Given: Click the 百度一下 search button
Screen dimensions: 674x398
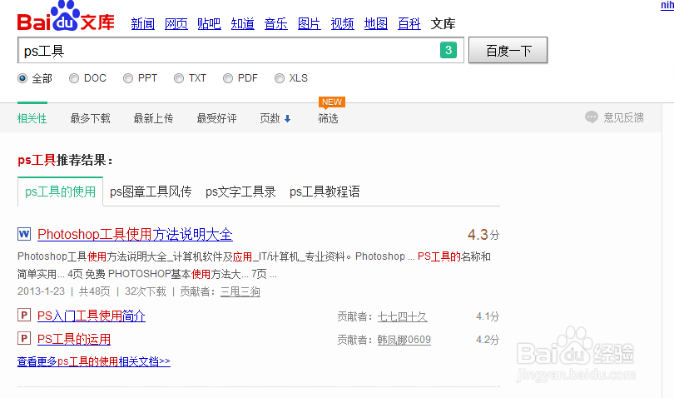Looking at the screenshot, I should pyautogui.click(x=508, y=50).
